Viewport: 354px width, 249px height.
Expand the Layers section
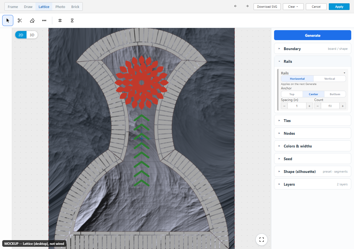pyautogui.click(x=313, y=184)
